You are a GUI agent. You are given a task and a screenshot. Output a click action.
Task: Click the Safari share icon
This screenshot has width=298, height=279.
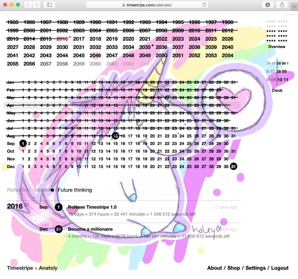[282, 5]
